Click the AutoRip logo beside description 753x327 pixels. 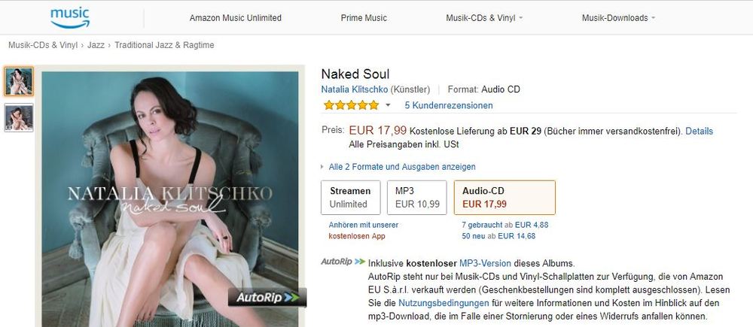tap(343, 262)
